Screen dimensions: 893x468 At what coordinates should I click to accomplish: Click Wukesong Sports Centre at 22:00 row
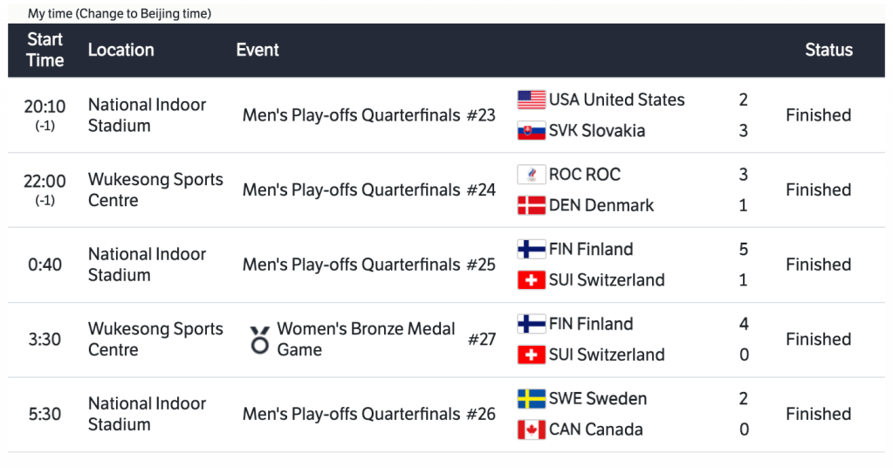tap(155, 190)
